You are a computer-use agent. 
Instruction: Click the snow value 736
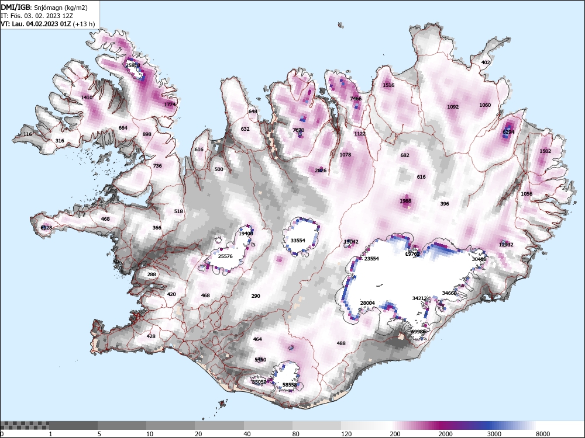[157, 166]
